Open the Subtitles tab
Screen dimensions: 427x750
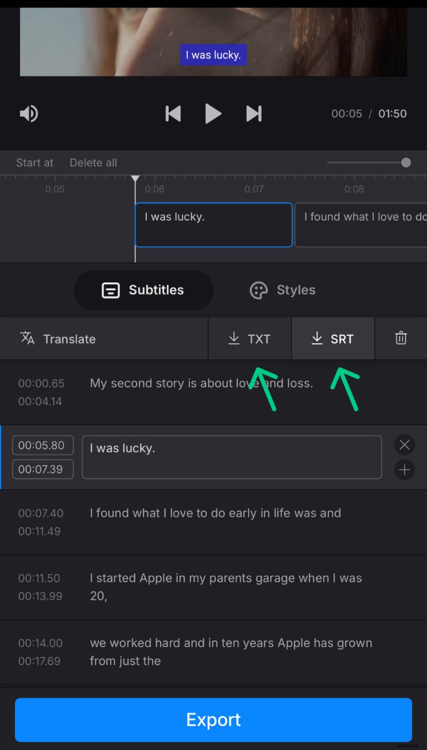143,290
